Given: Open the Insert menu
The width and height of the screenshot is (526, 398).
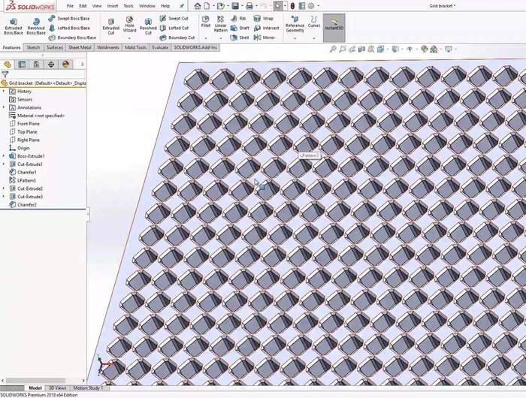Looking at the screenshot, I should 112,5.
